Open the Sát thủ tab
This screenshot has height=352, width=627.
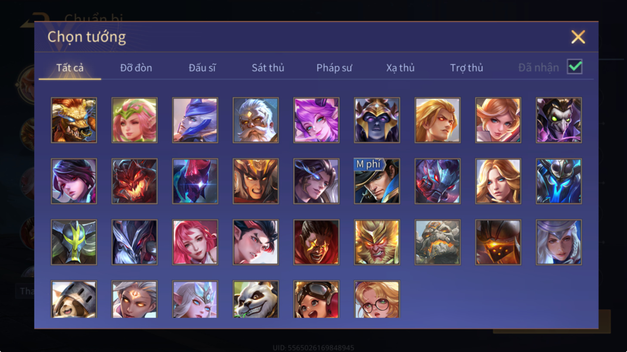coord(268,67)
